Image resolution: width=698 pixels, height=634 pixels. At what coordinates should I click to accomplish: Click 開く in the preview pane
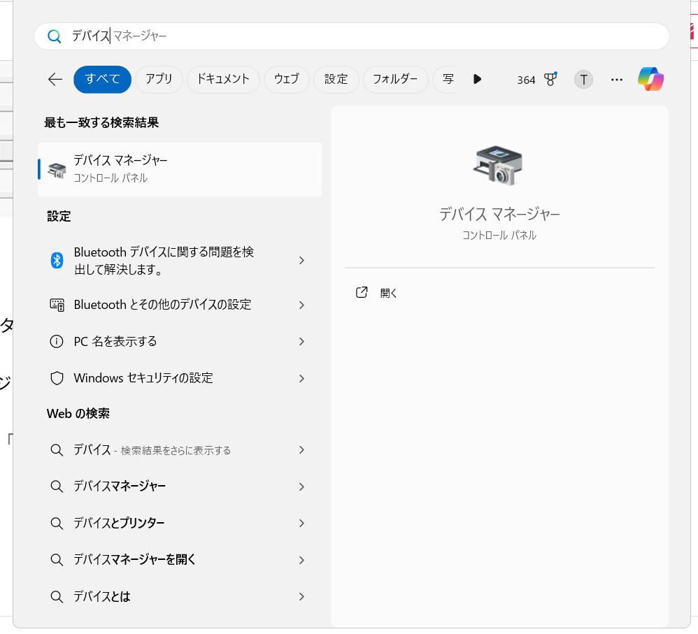(389, 293)
